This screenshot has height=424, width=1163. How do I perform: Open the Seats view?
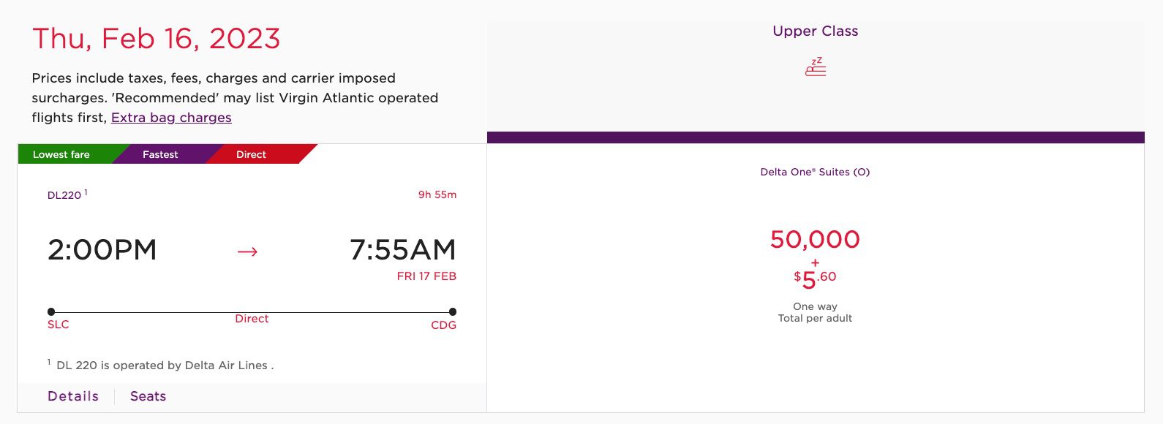(x=148, y=396)
